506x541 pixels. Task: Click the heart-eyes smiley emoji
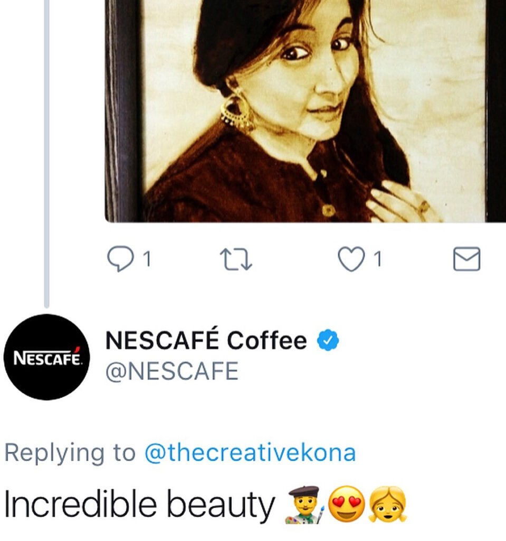click(346, 505)
